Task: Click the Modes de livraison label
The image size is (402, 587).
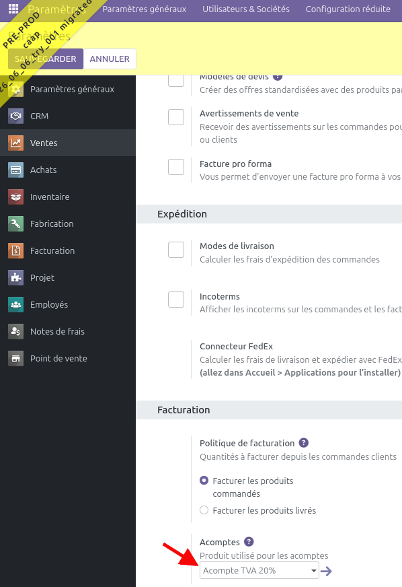Action: click(237, 246)
